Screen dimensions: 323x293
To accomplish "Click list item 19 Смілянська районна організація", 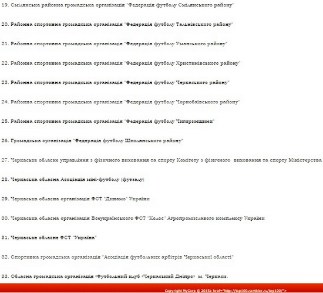I will click(x=117, y=5).
